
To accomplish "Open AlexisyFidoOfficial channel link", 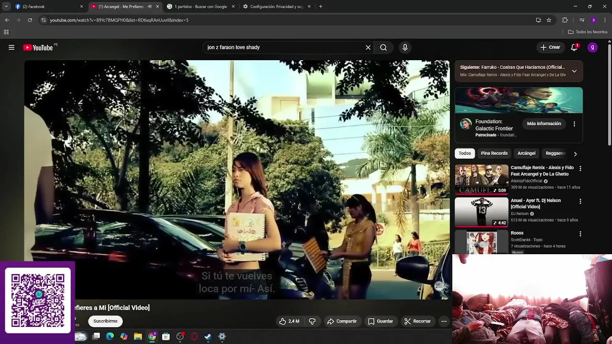I will pos(526,181).
